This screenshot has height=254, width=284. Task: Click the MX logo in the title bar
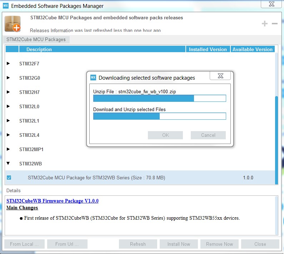(6, 6)
